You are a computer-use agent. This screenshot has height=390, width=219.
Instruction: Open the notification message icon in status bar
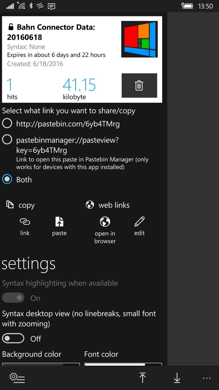click(51, 6)
